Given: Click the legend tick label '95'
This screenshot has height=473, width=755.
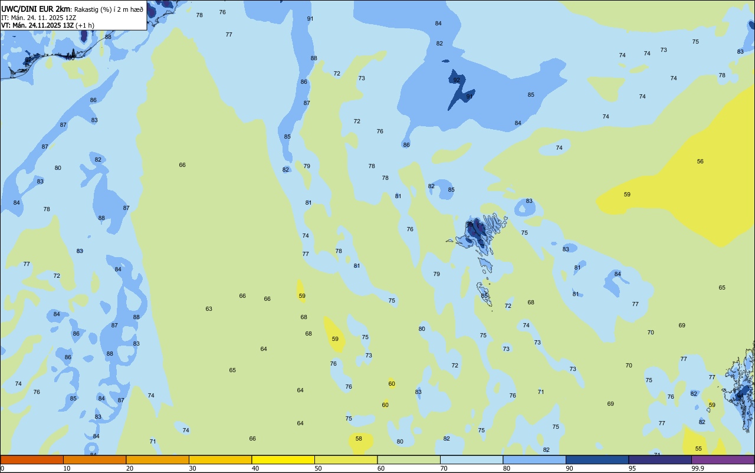Looking at the screenshot, I should pyautogui.click(x=632, y=468).
